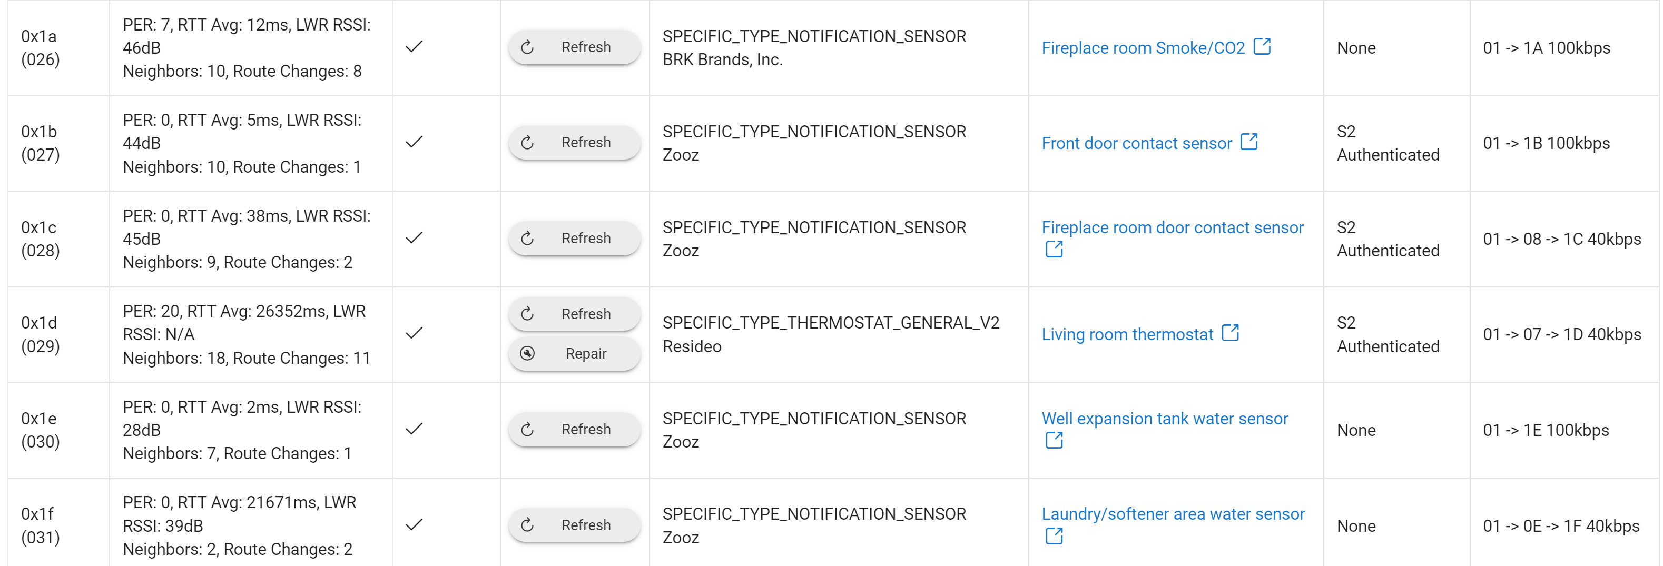Viewport: 1663px width, 566px height.
Task: Open Living room thermostat device link
Action: point(1127,334)
